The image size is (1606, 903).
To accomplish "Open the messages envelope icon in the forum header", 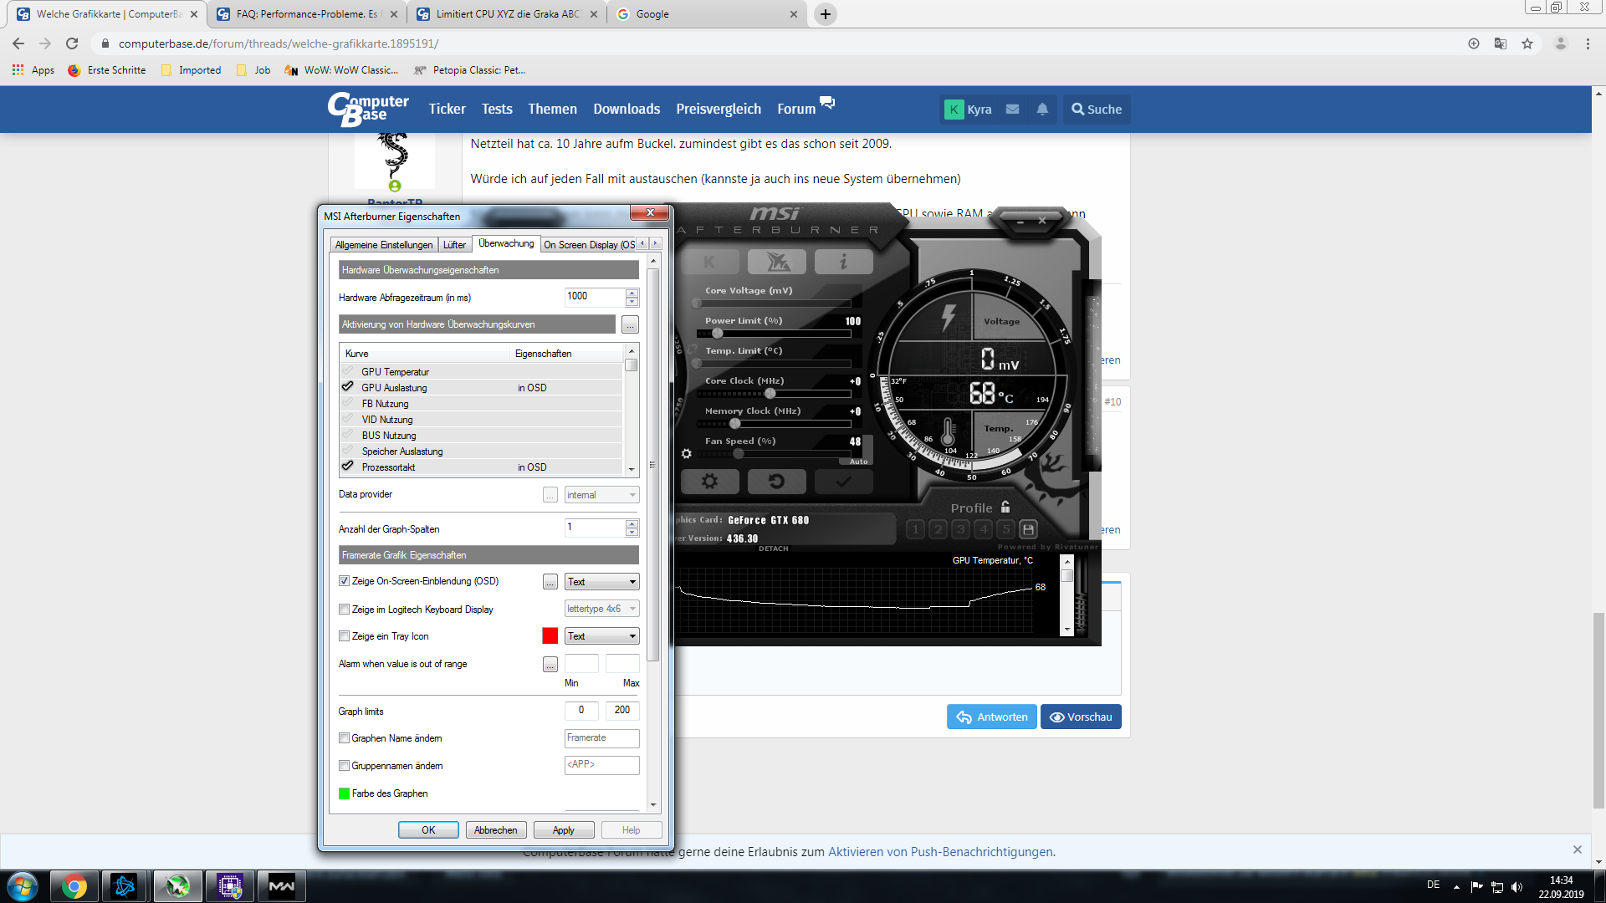I will tap(1012, 110).
